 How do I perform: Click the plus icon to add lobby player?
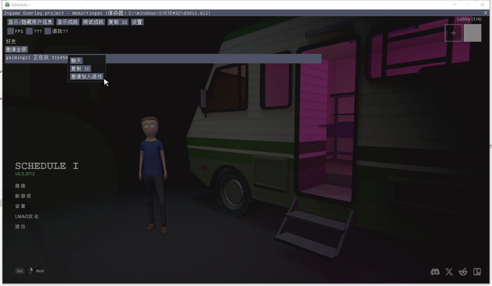click(x=453, y=33)
